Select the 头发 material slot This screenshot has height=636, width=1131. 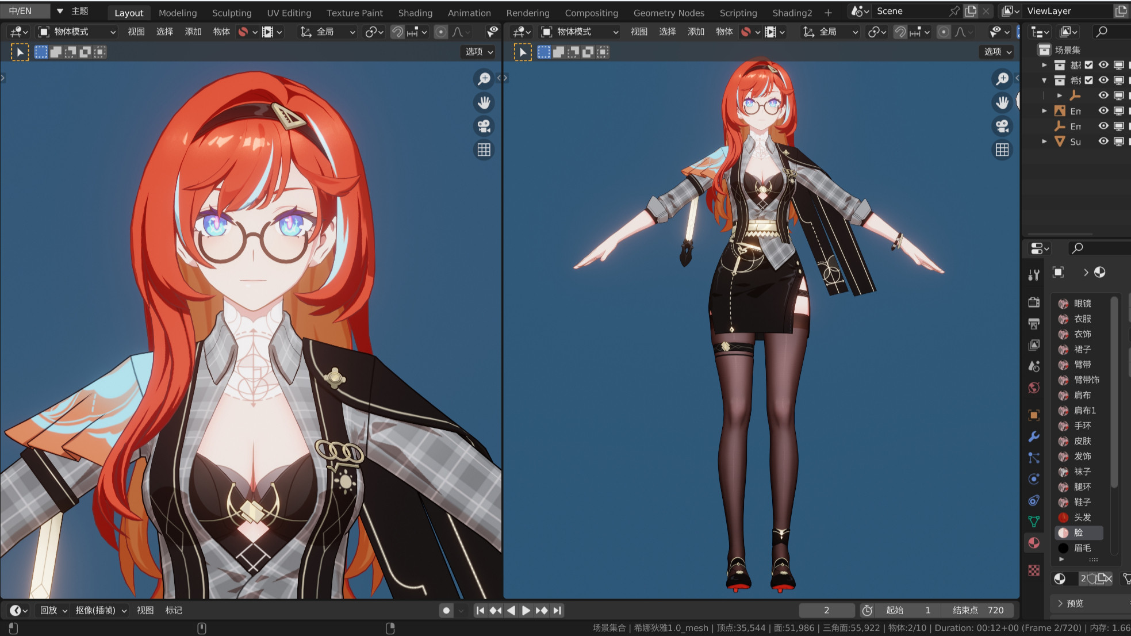1082,517
